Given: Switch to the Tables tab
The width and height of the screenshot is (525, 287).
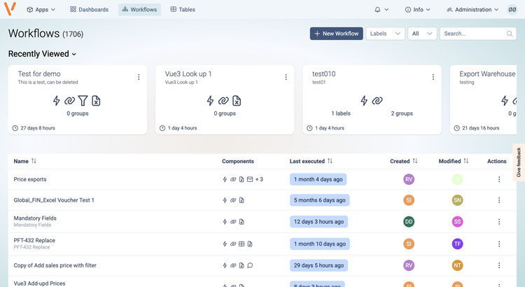Looking at the screenshot, I should pos(183,10).
